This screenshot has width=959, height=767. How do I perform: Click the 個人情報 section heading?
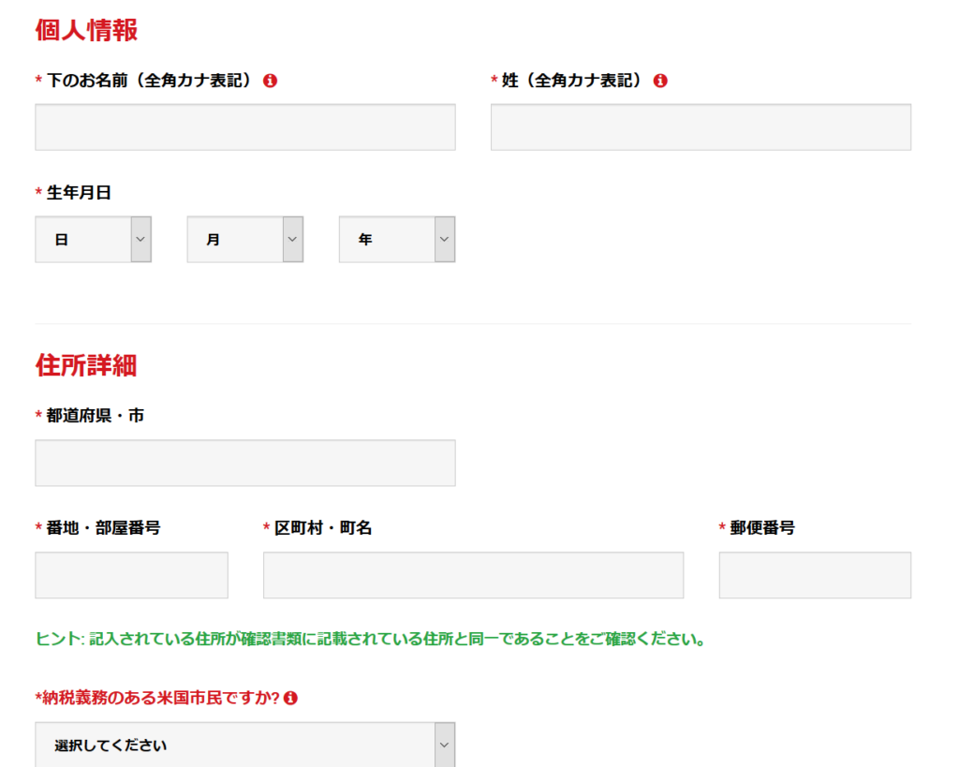[86, 30]
